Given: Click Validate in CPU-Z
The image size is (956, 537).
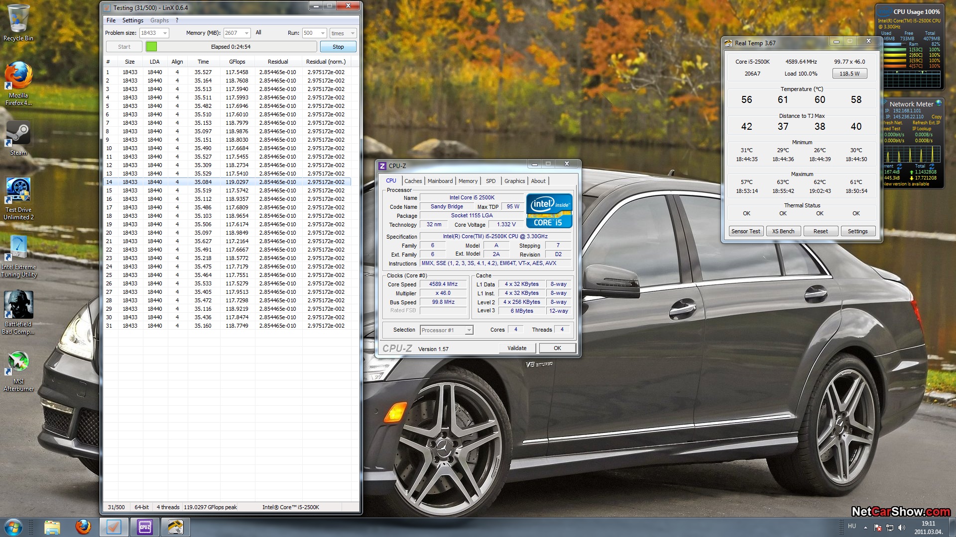Looking at the screenshot, I should pyautogui.click(x=516, y=348).
